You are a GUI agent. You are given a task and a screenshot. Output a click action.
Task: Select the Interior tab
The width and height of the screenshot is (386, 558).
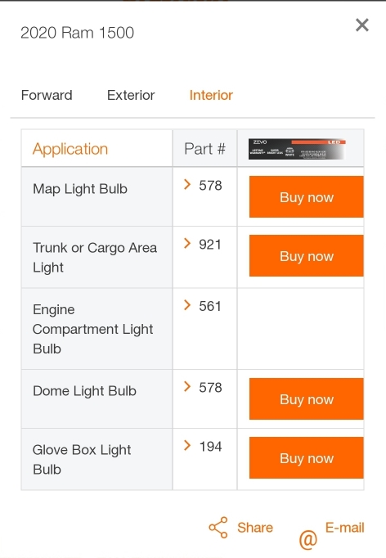coord(211,95)
